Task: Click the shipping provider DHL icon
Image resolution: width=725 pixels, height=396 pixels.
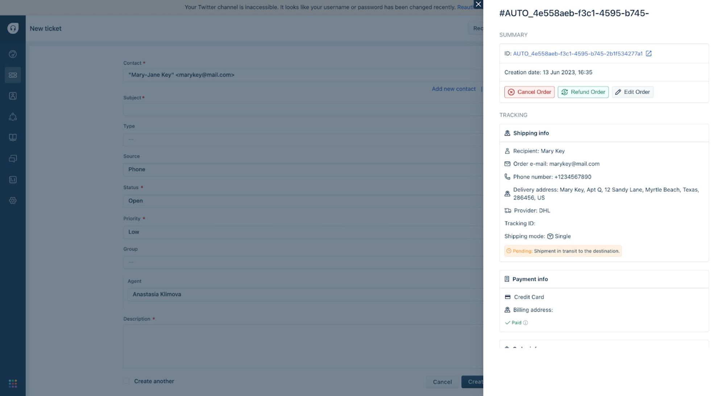Action: tap(508, 210)
